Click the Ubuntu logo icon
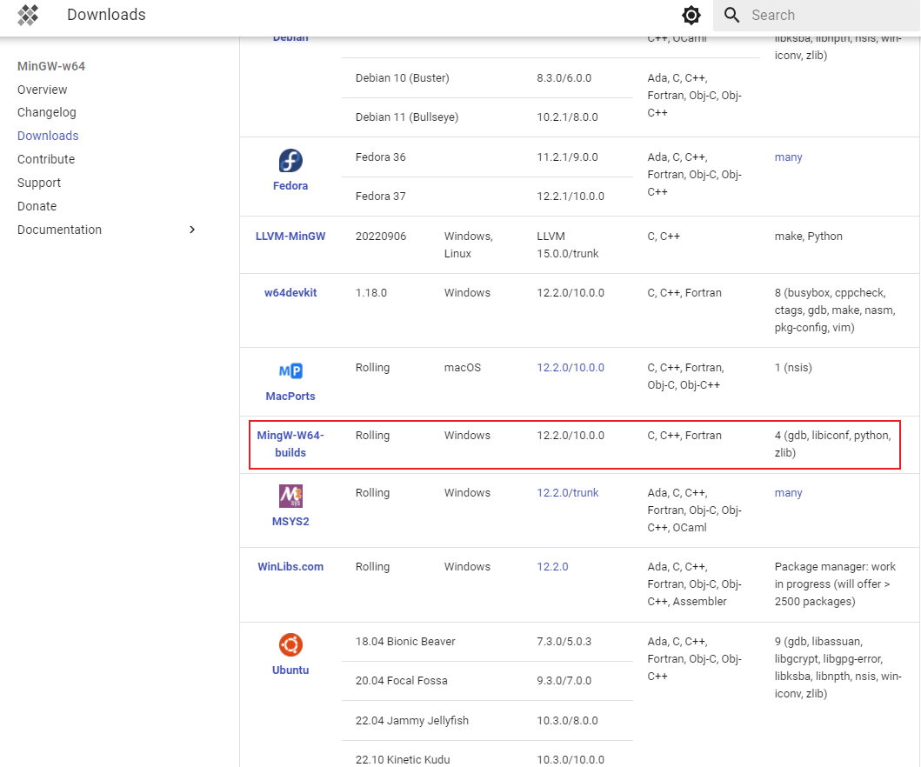Screen dimensions: 921x767 pyautogui.click(x=290, y=644)
